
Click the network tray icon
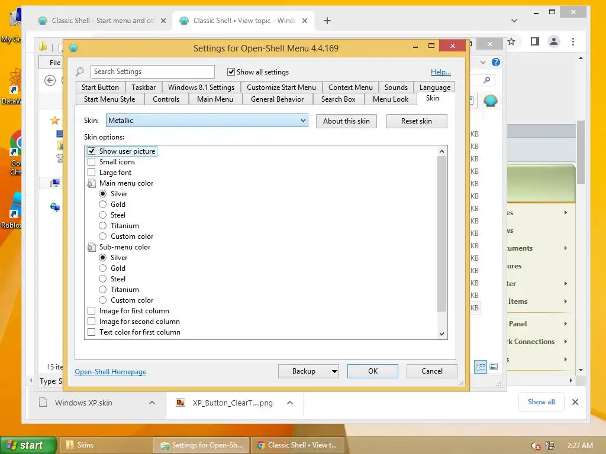pos(550,446)
